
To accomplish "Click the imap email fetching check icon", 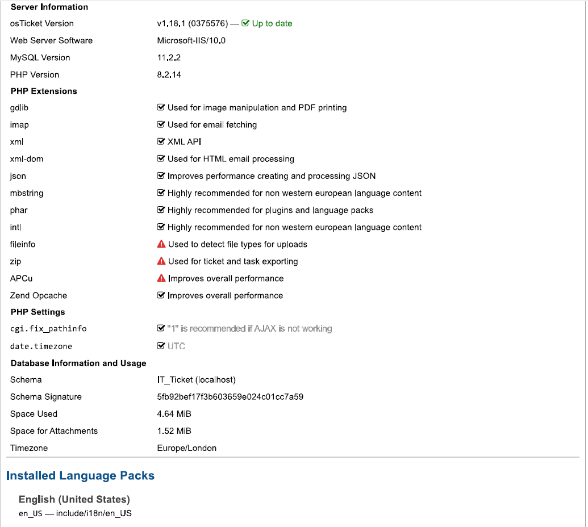I will coord(161,124).
